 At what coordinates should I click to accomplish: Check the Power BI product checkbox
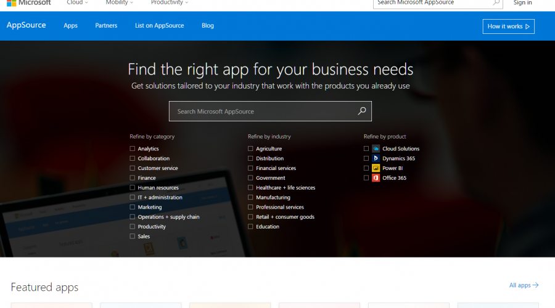pos(366,168)
